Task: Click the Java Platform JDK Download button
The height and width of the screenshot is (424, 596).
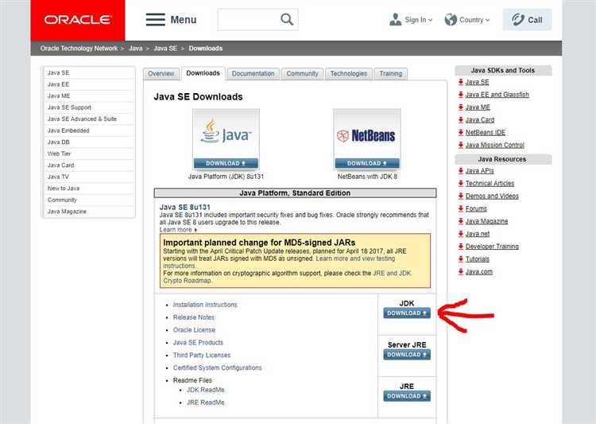Action: pyautogui.click(x=226, y=163)
